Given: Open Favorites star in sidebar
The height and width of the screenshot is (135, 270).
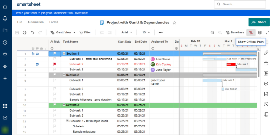Looking at the screenshot, I should coord(5,55).
